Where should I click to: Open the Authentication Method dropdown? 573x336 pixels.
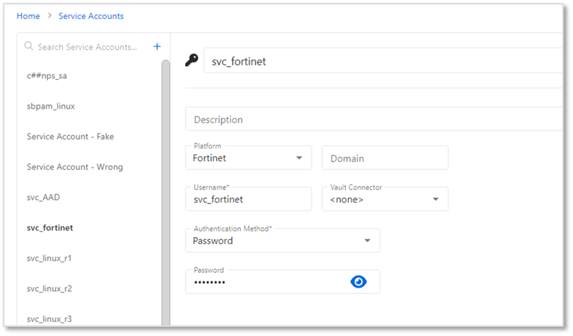[x=367, y=241]
